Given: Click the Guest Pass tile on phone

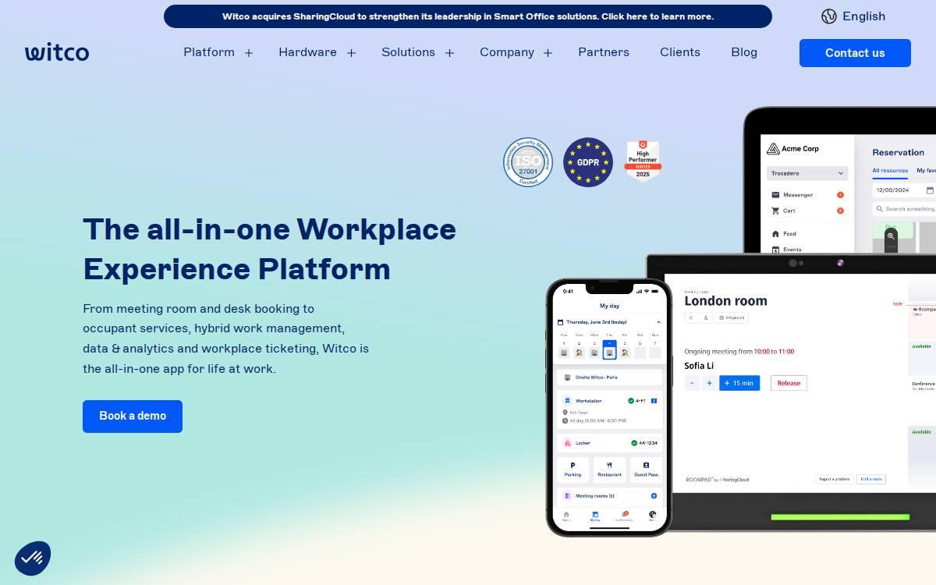Looking at the screenshot, I should point(646,470).
